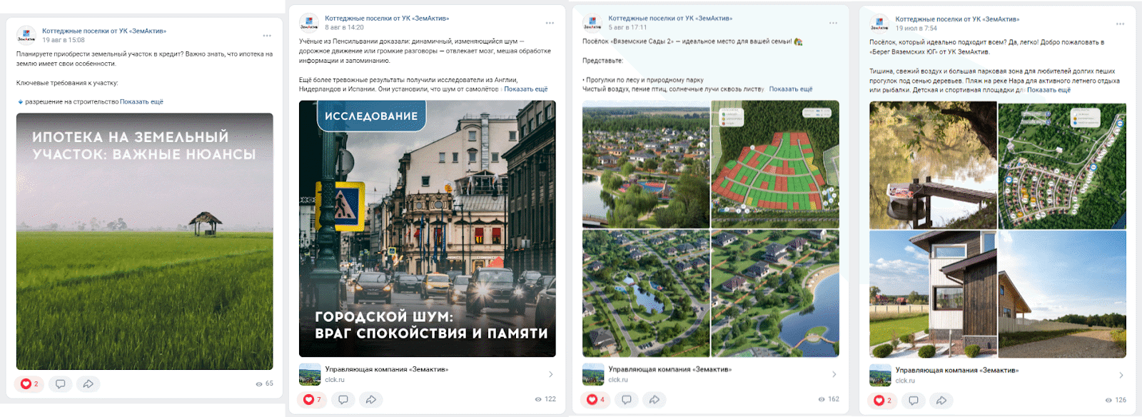Click «Показать ещё» in the 19 июл post

coord(1048,90)
